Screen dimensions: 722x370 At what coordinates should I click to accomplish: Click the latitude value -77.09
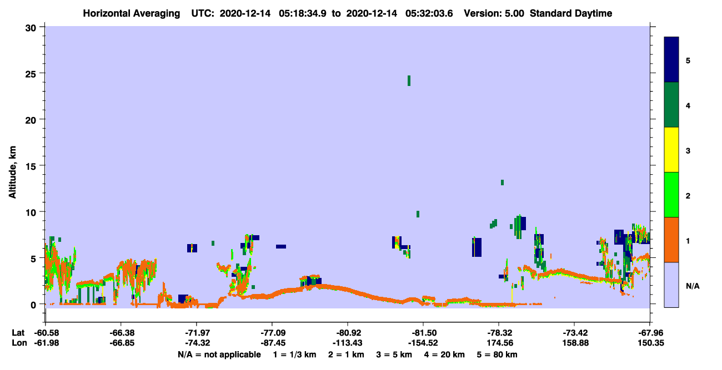click(x=272, y=333)
